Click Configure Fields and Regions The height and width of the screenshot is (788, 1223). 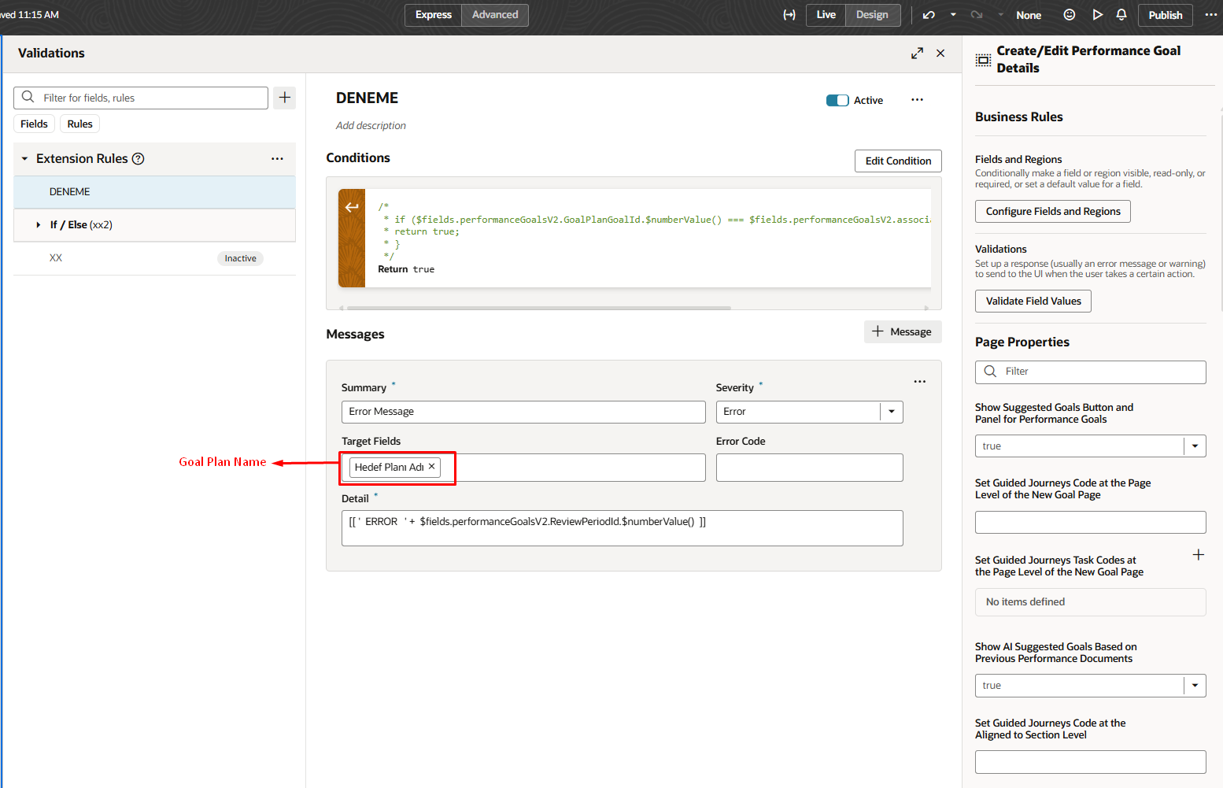point(1053,211)
